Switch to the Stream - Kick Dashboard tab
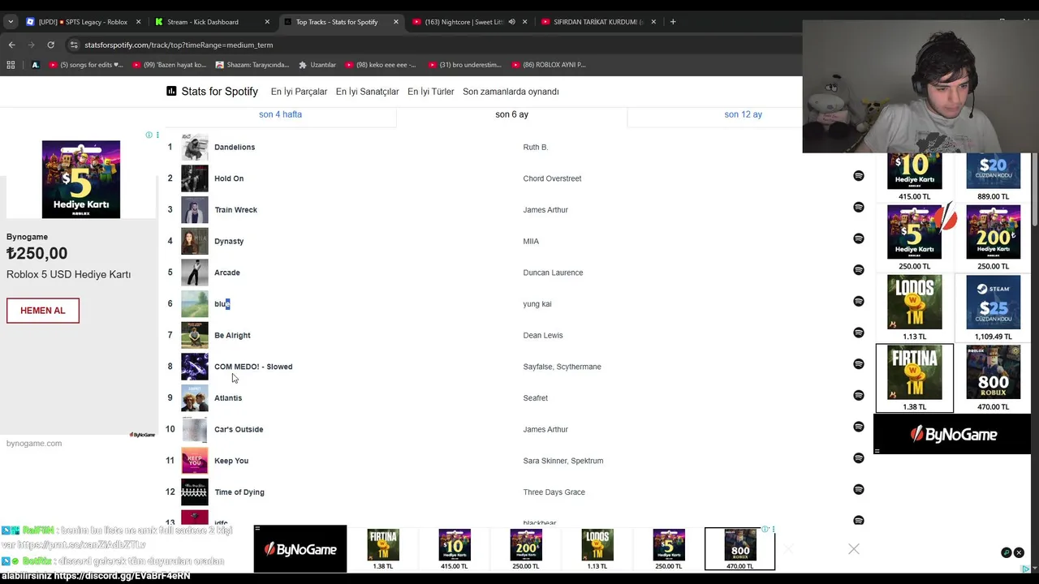Viewport: 1039px width, 584px height. click(x=213, y=22)
